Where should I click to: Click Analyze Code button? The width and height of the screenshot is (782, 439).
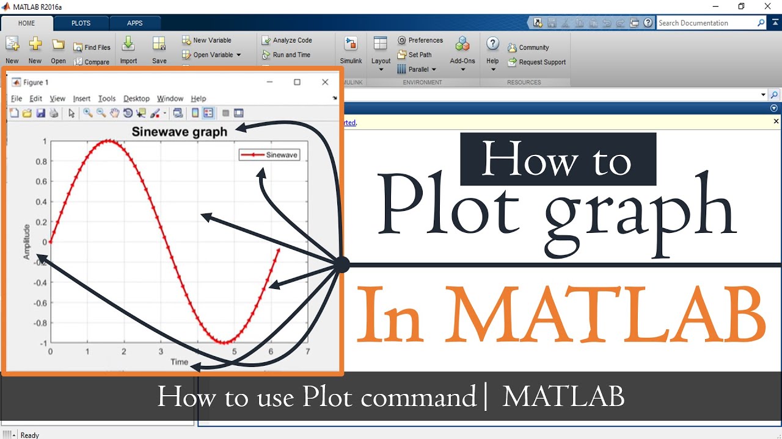click(x=287, y=40)
